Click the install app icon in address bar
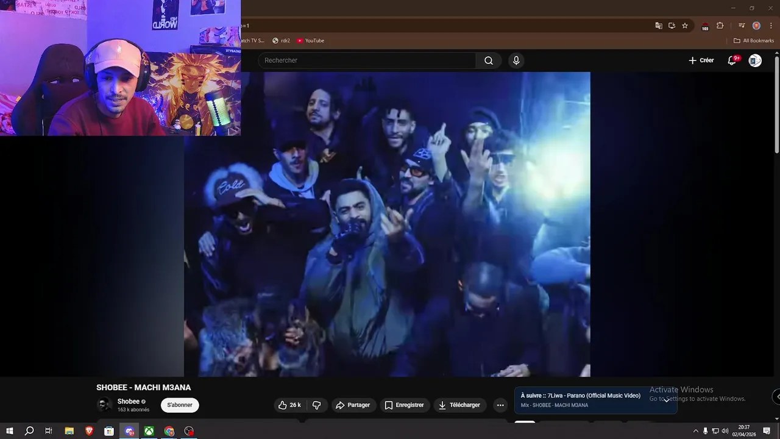This screenshot has width=780, height=439. tap(672, 26)
